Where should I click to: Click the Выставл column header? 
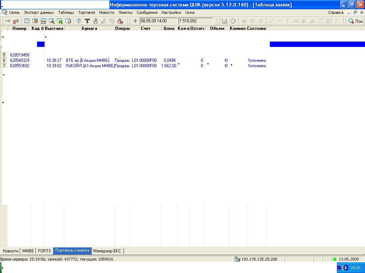[x=54, y=28]
